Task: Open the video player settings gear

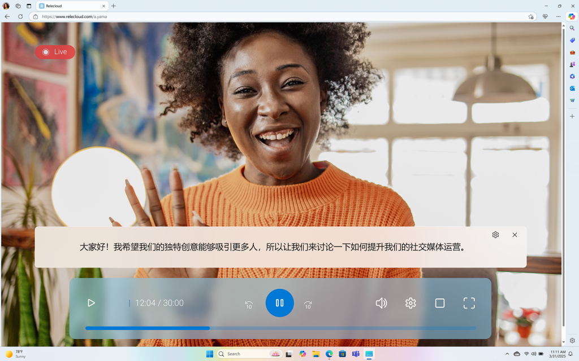Action: click(x=411, y=303)
